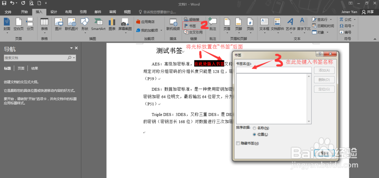Viewport: 379px width, 178px height.
Task: Insert a SmartArt graphic
Action: [99, 25]
